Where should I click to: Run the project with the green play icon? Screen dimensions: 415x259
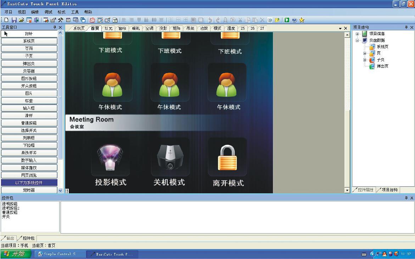(x=287, y=20)
